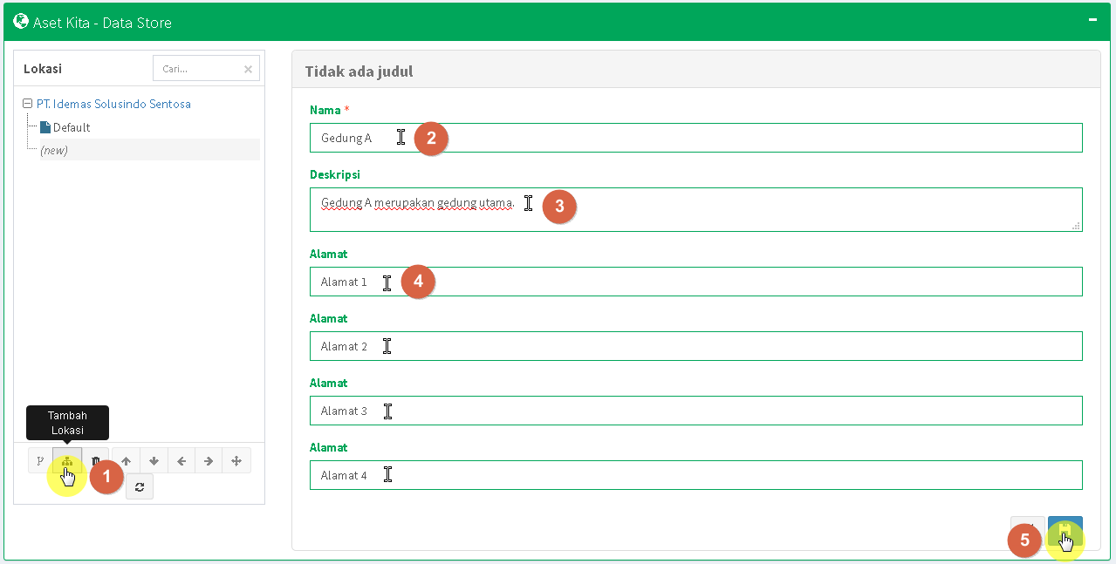
Task: Click the Alamat 3 address field
Action: click(695, 411)
